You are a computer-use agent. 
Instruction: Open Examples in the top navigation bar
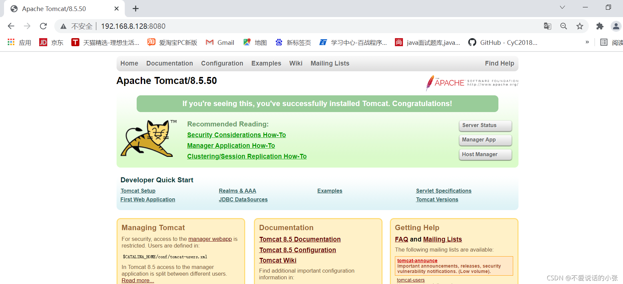(266, 63)
